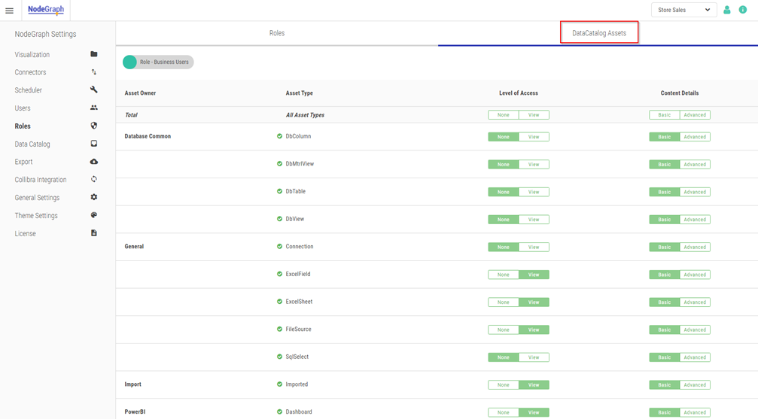Viewport: 758px width, 419px height.
Task: Click the General Settings gear icon
Action: click(x=94, y=197)
